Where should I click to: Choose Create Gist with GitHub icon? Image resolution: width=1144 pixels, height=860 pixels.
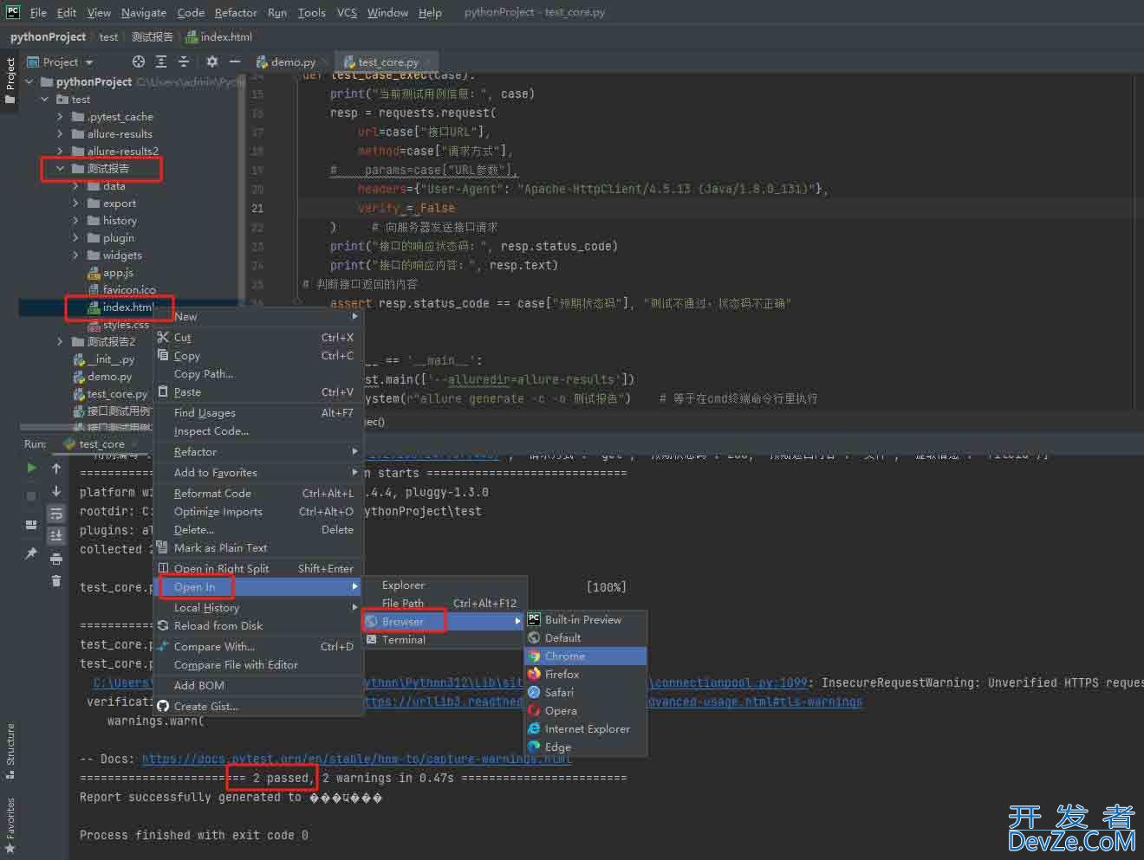257,707
